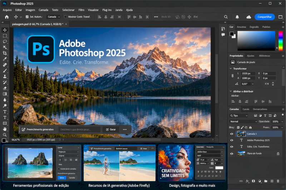Select the Eraser tool
Screen dimensions: 286x190
coord(5,88)
